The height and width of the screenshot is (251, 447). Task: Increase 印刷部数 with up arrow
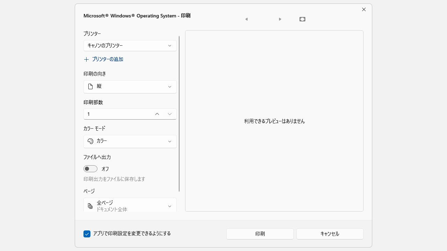[157, 114]
